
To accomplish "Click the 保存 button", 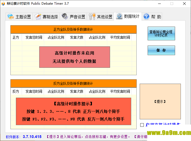I will (161, 50).
